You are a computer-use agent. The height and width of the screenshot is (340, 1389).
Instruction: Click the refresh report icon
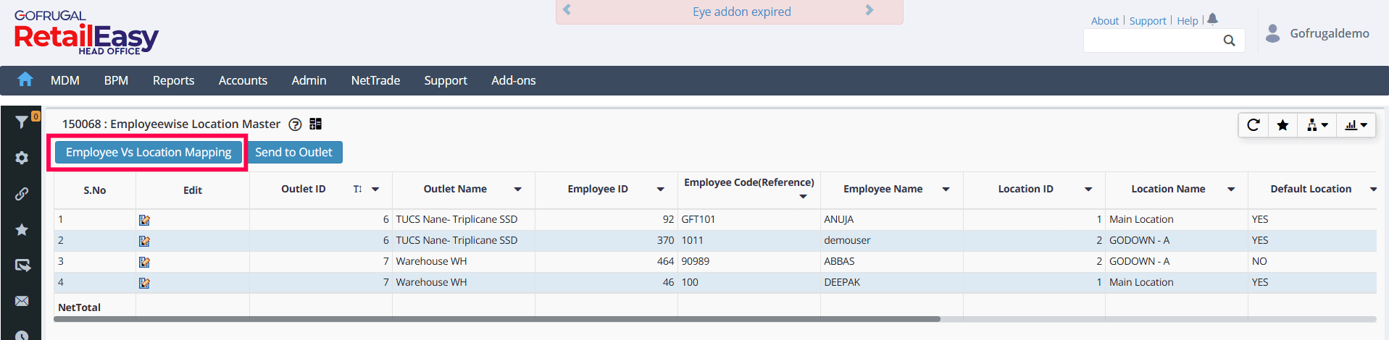coord(1254,125)
